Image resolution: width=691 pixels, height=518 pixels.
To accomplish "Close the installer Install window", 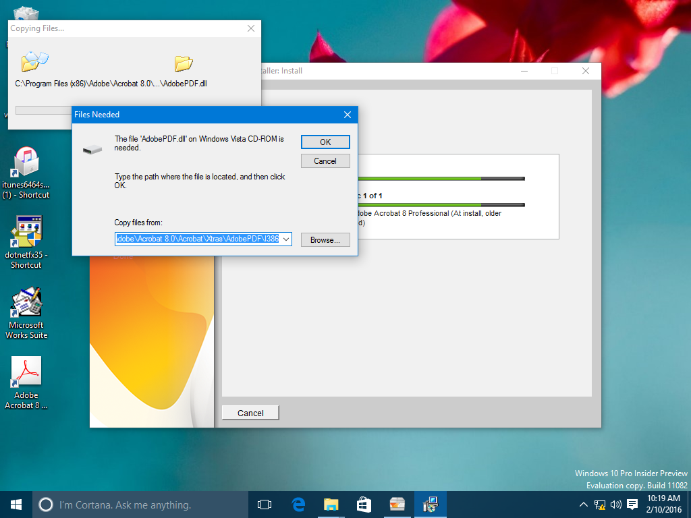I will pyautogui.click(x=585, y=71).
